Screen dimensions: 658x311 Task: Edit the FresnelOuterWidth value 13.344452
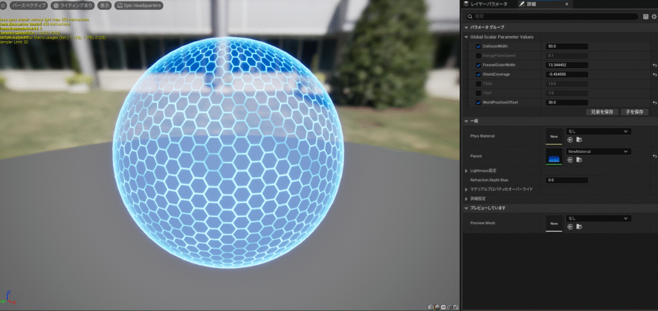point(567,66)
